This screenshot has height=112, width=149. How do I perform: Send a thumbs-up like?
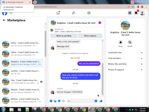tap(101, 101)
